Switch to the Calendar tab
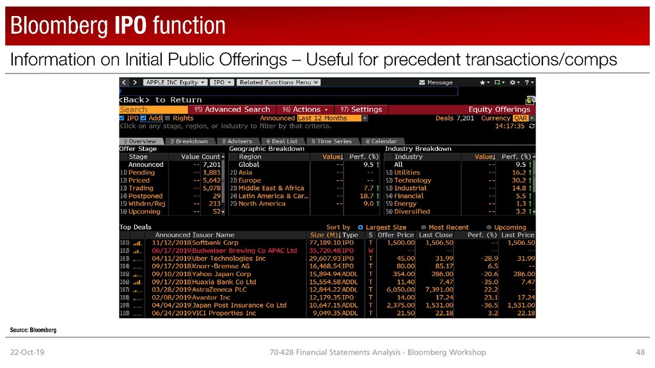This screenshot has width=655, height=368. [x=382, y=141]
